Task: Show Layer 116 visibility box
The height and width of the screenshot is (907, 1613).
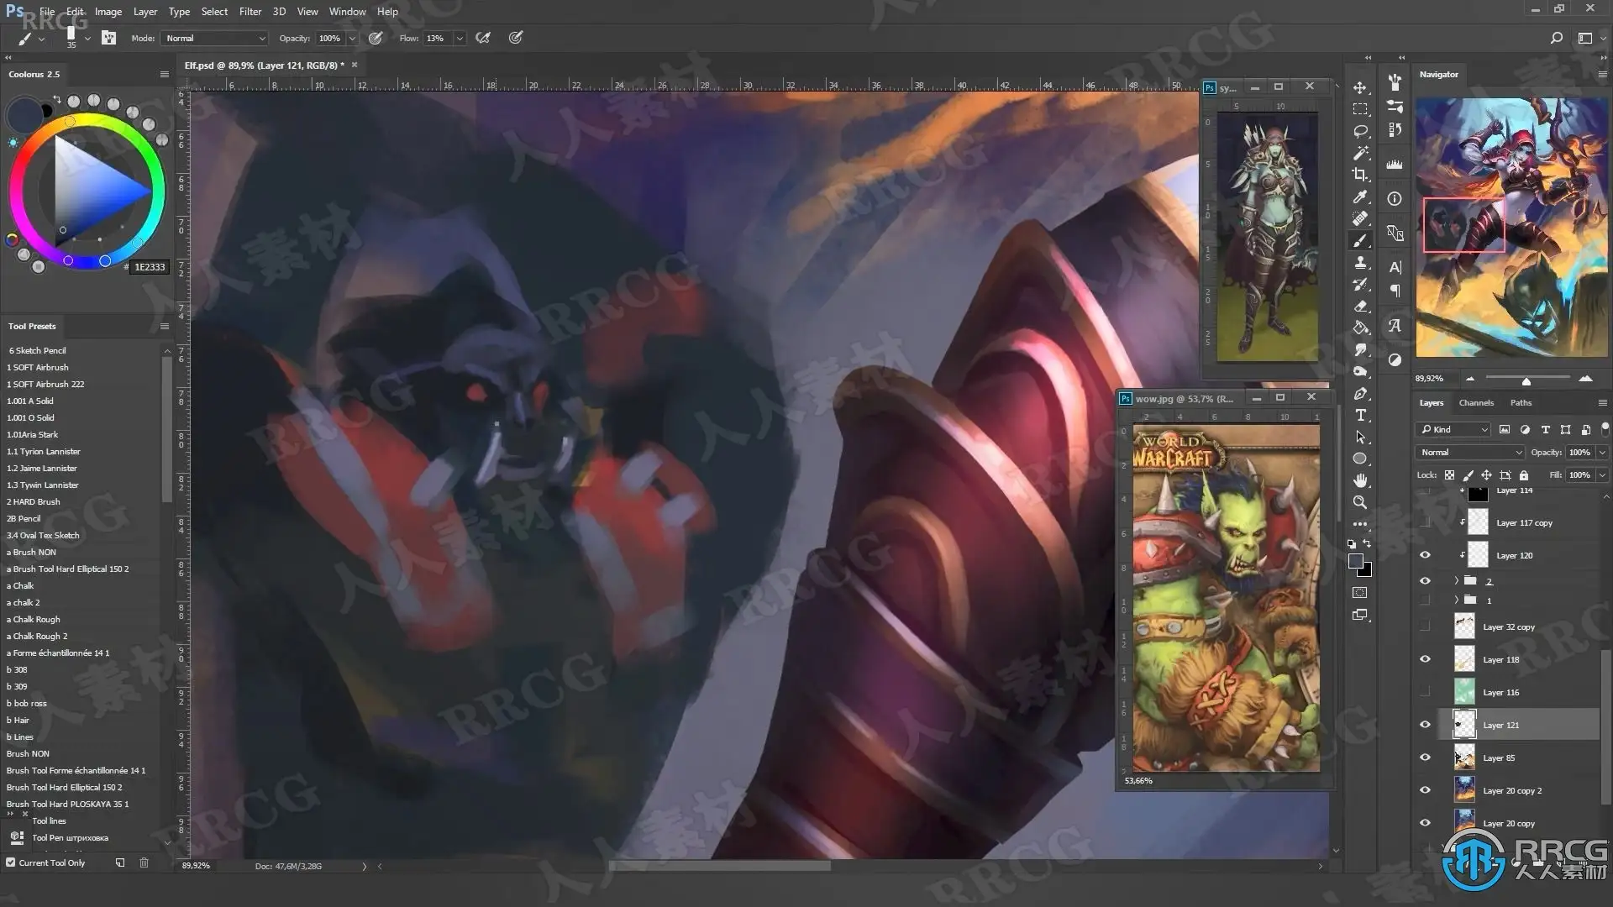Action: tap(1425, 692)
